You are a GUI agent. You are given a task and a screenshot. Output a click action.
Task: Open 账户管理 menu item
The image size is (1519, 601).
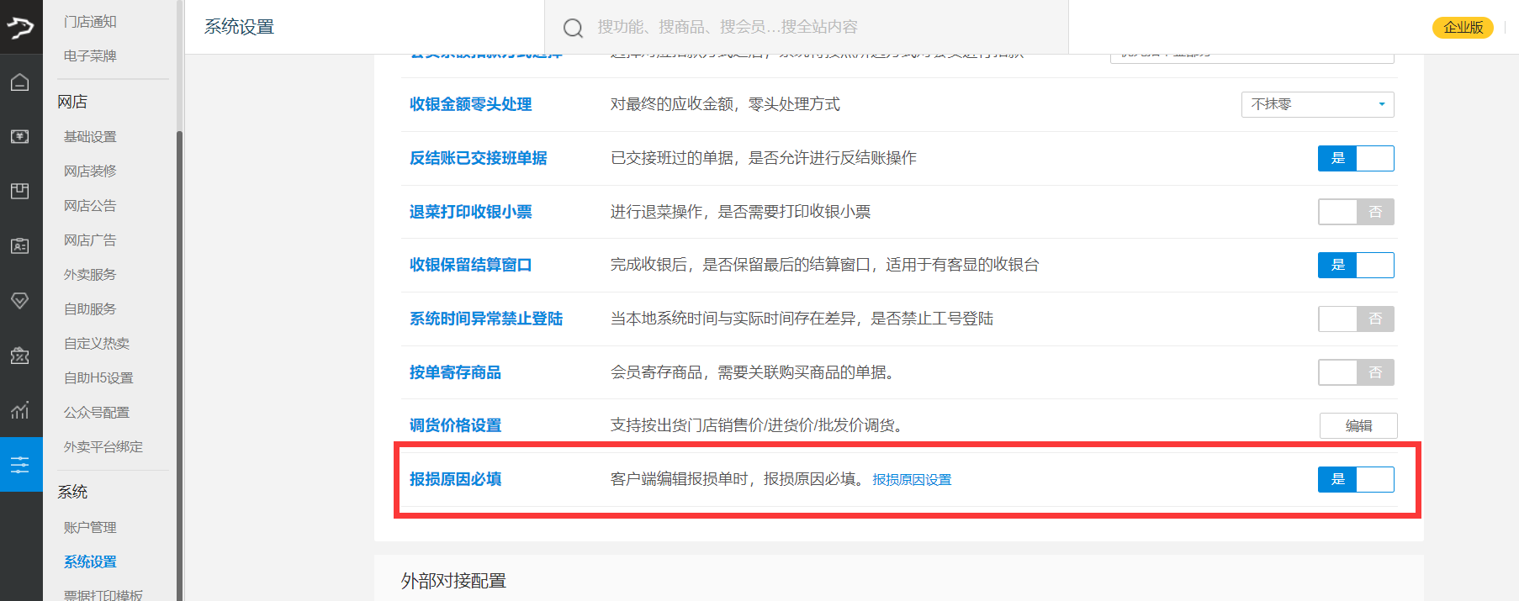pos(90,527)
